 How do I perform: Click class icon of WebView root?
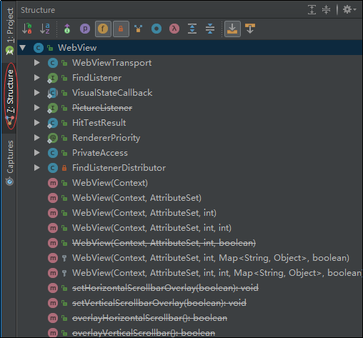[39, 48]
